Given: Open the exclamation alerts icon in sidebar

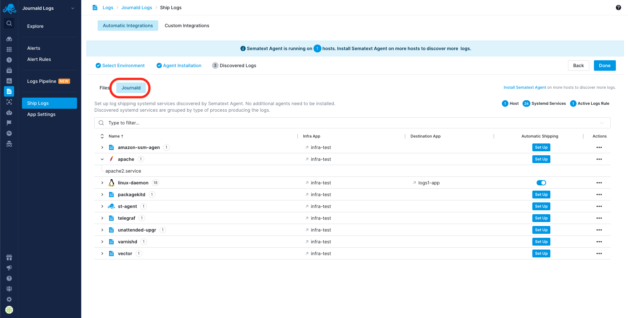Looking at the screenshot, I should 9,60.
